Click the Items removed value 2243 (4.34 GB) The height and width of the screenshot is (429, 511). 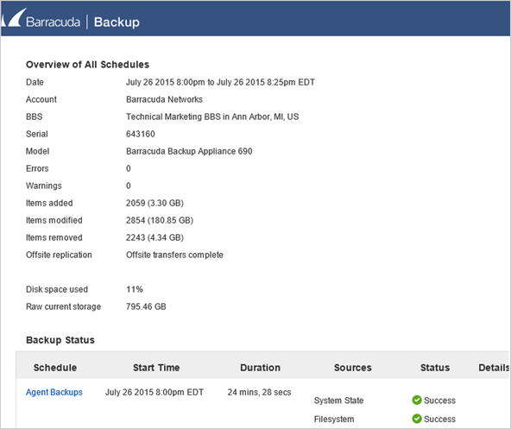155,237
